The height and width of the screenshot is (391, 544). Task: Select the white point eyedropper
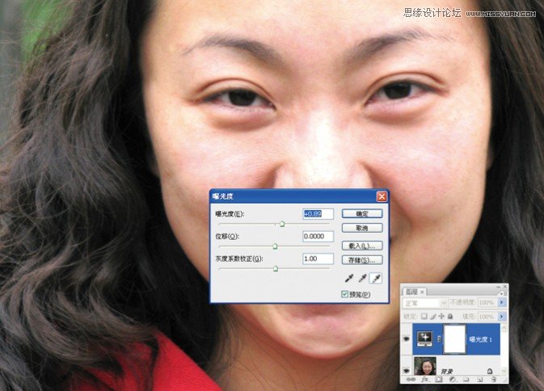(x=376, y=279)
